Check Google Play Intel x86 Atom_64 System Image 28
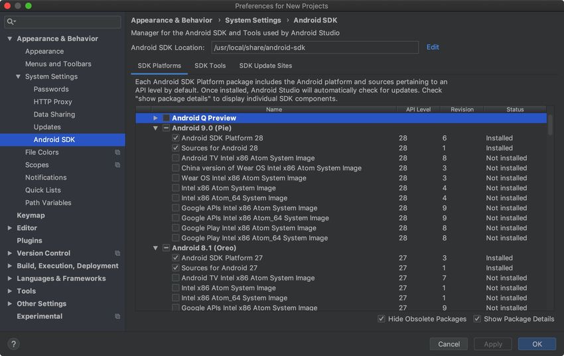Screen dimensions: 564x356 (175, 238)
